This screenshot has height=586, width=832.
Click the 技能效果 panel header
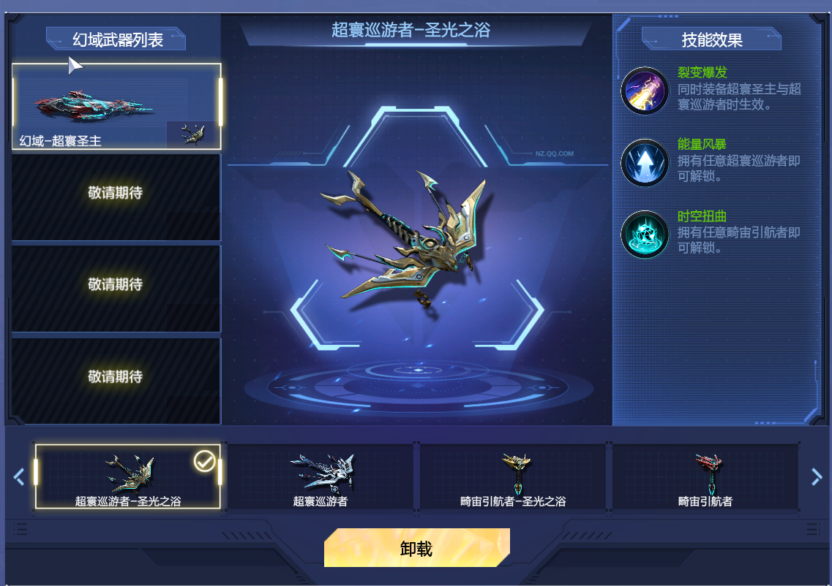(x=711, y=39)
